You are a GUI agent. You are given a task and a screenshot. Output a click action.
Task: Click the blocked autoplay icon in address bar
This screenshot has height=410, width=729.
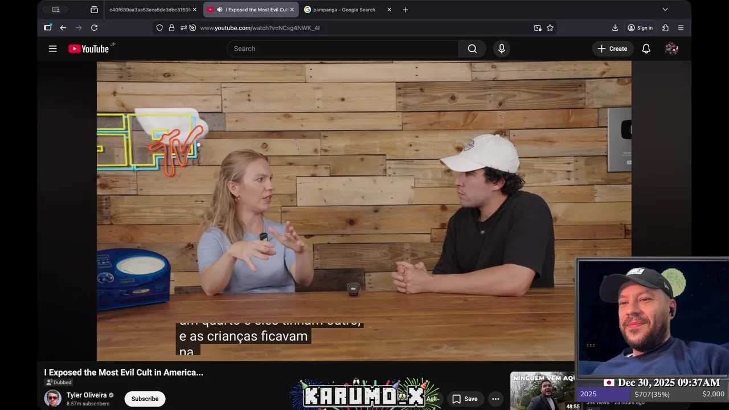[193, 28]
